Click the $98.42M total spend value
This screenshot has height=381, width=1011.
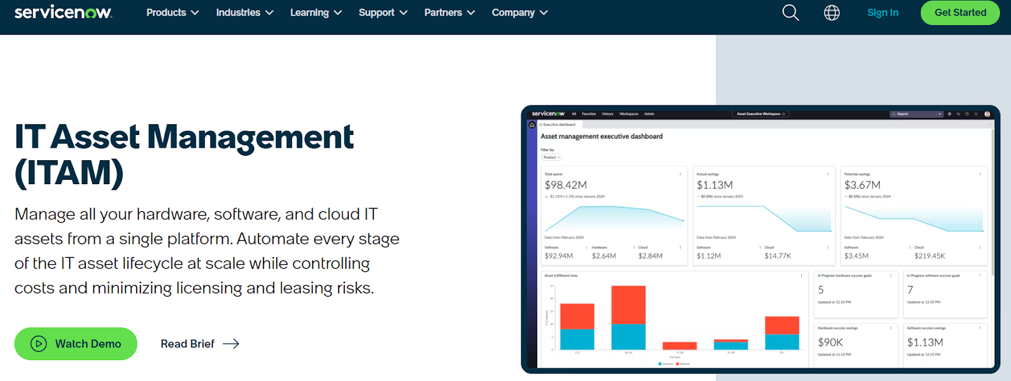pos(566,185)
